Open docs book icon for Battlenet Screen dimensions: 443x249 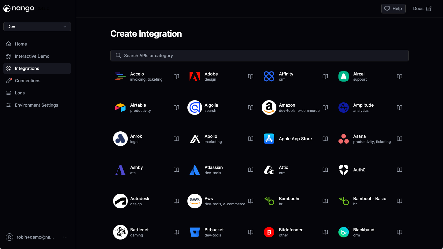click(176, 232)
